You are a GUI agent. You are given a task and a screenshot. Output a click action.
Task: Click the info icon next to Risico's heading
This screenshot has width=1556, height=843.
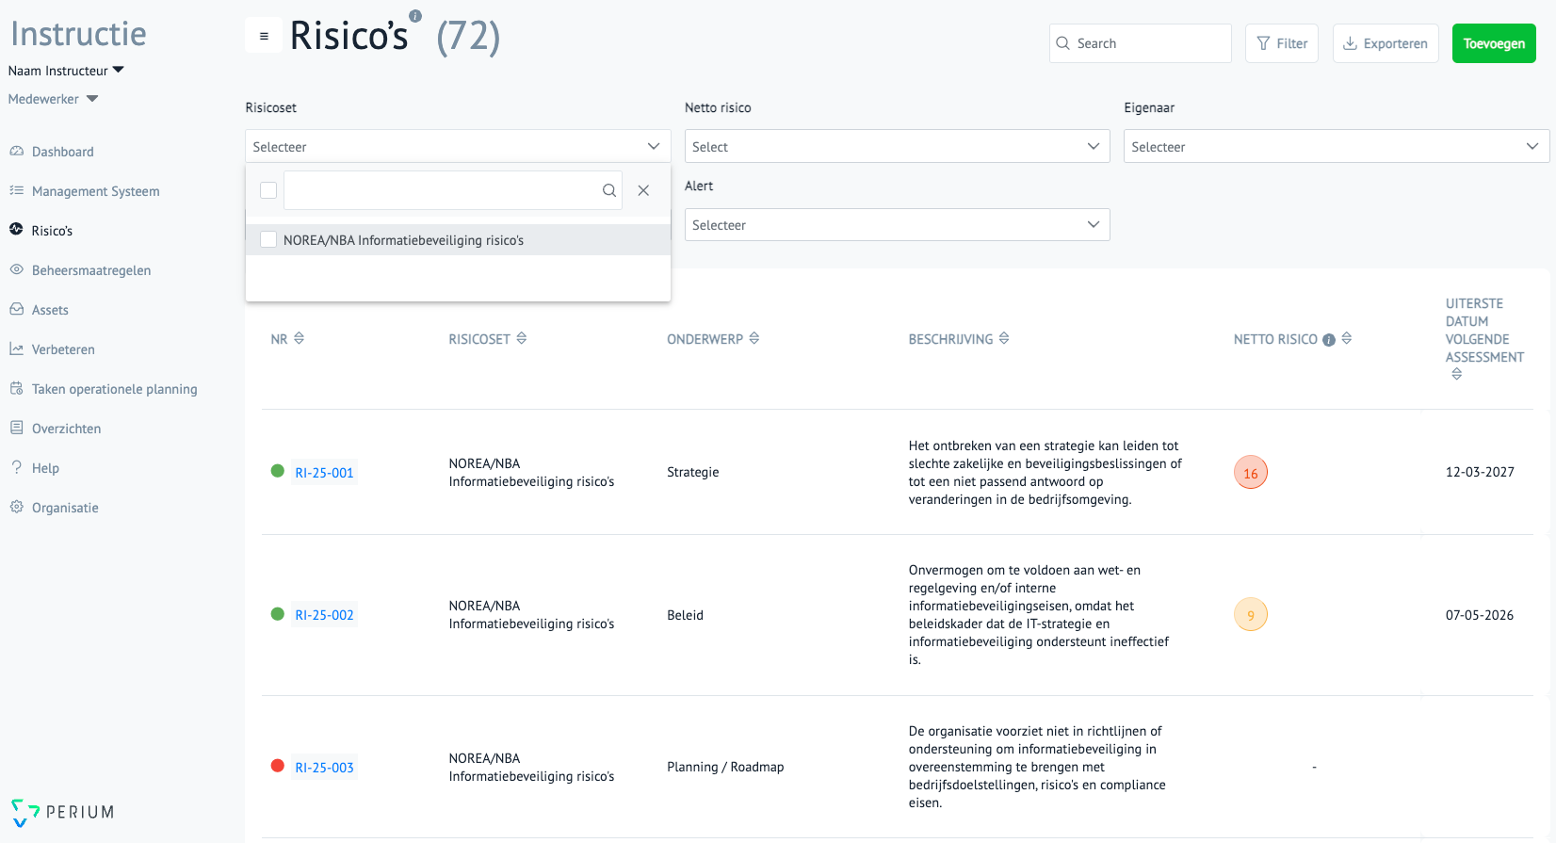(x=415, y=16)
